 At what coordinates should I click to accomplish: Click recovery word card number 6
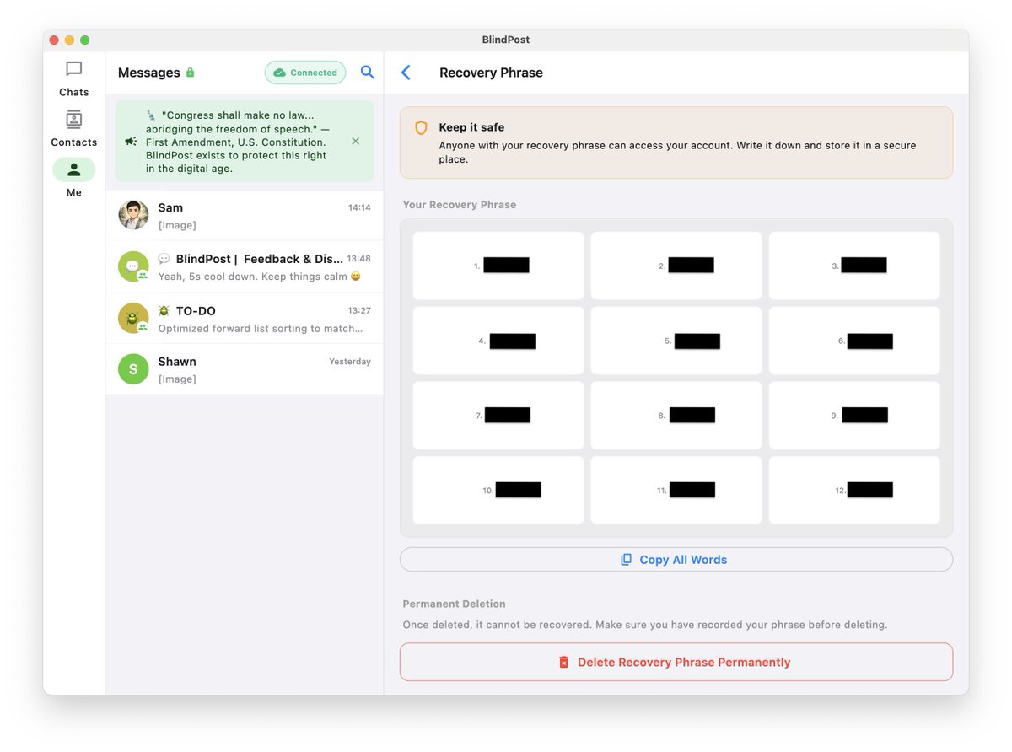854,341
